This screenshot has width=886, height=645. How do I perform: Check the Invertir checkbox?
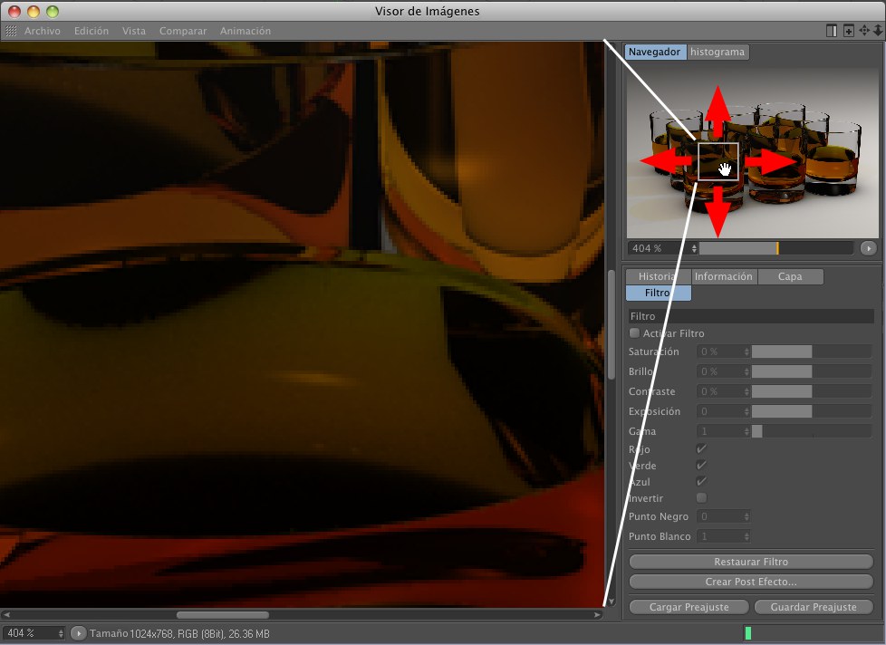coord(701,498)
